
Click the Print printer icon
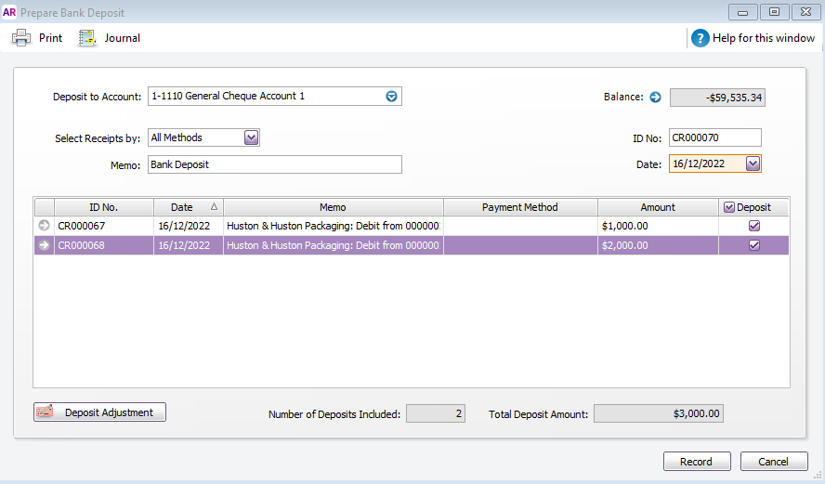point(21,38)
